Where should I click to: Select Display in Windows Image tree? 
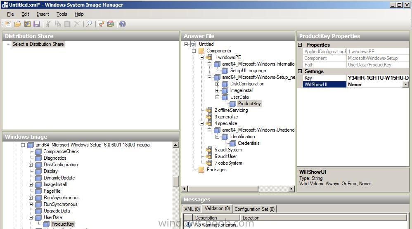(50, 171)
